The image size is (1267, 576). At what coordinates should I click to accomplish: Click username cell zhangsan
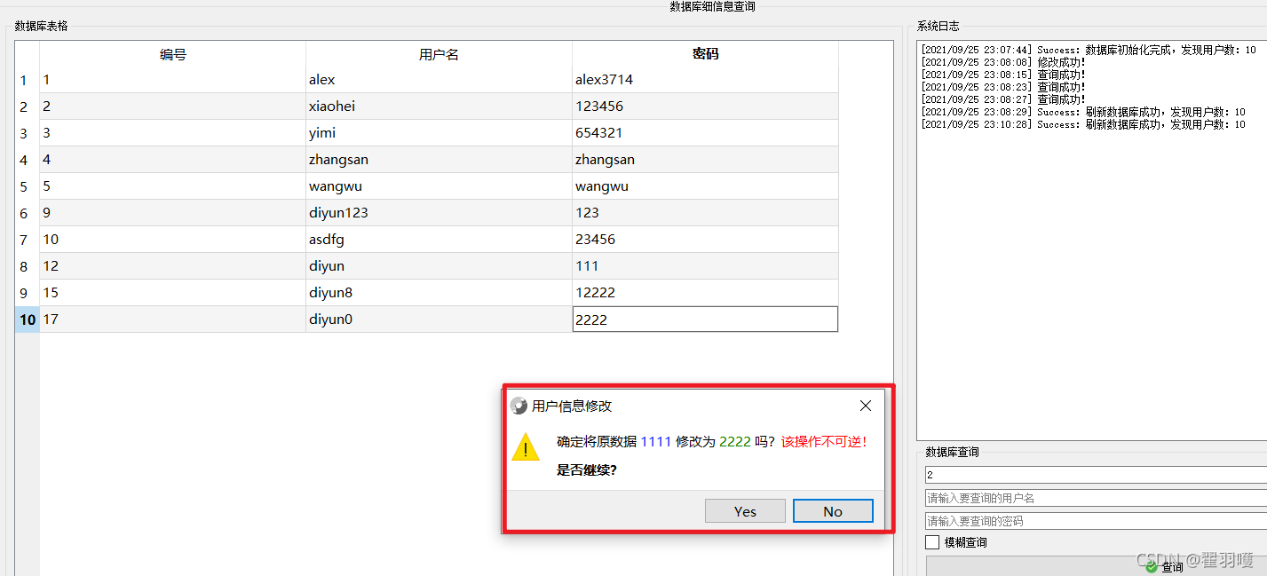439,160
